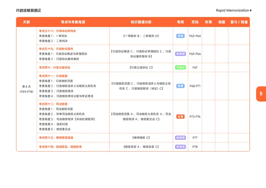Click the 常考 badge in the 行政赔偿 row
This screenshot has width=266, height=188.
click(180, 86)
